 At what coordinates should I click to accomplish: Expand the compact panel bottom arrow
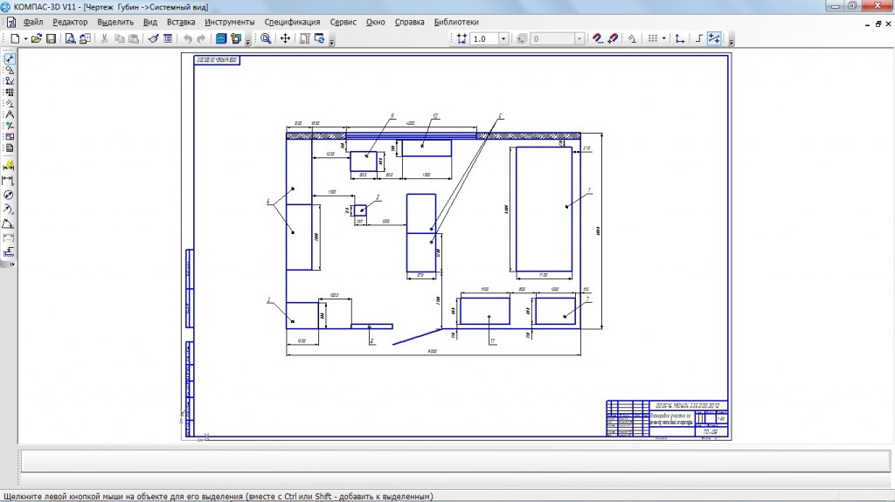(x=12, y=265)
